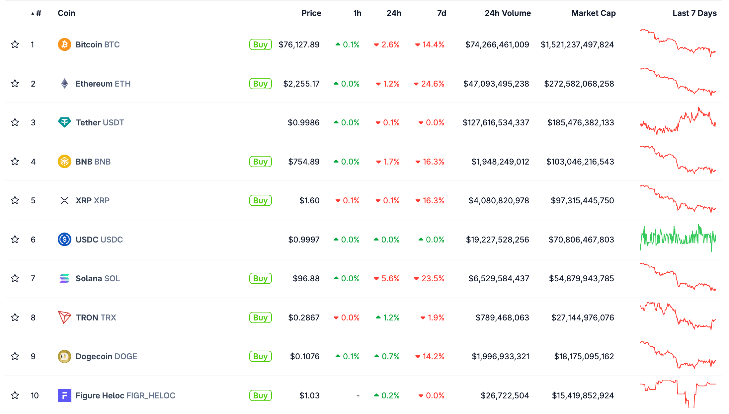Open the USDC 7-day sparkline chart
729x414 pixels.
(x=678, y=239)
